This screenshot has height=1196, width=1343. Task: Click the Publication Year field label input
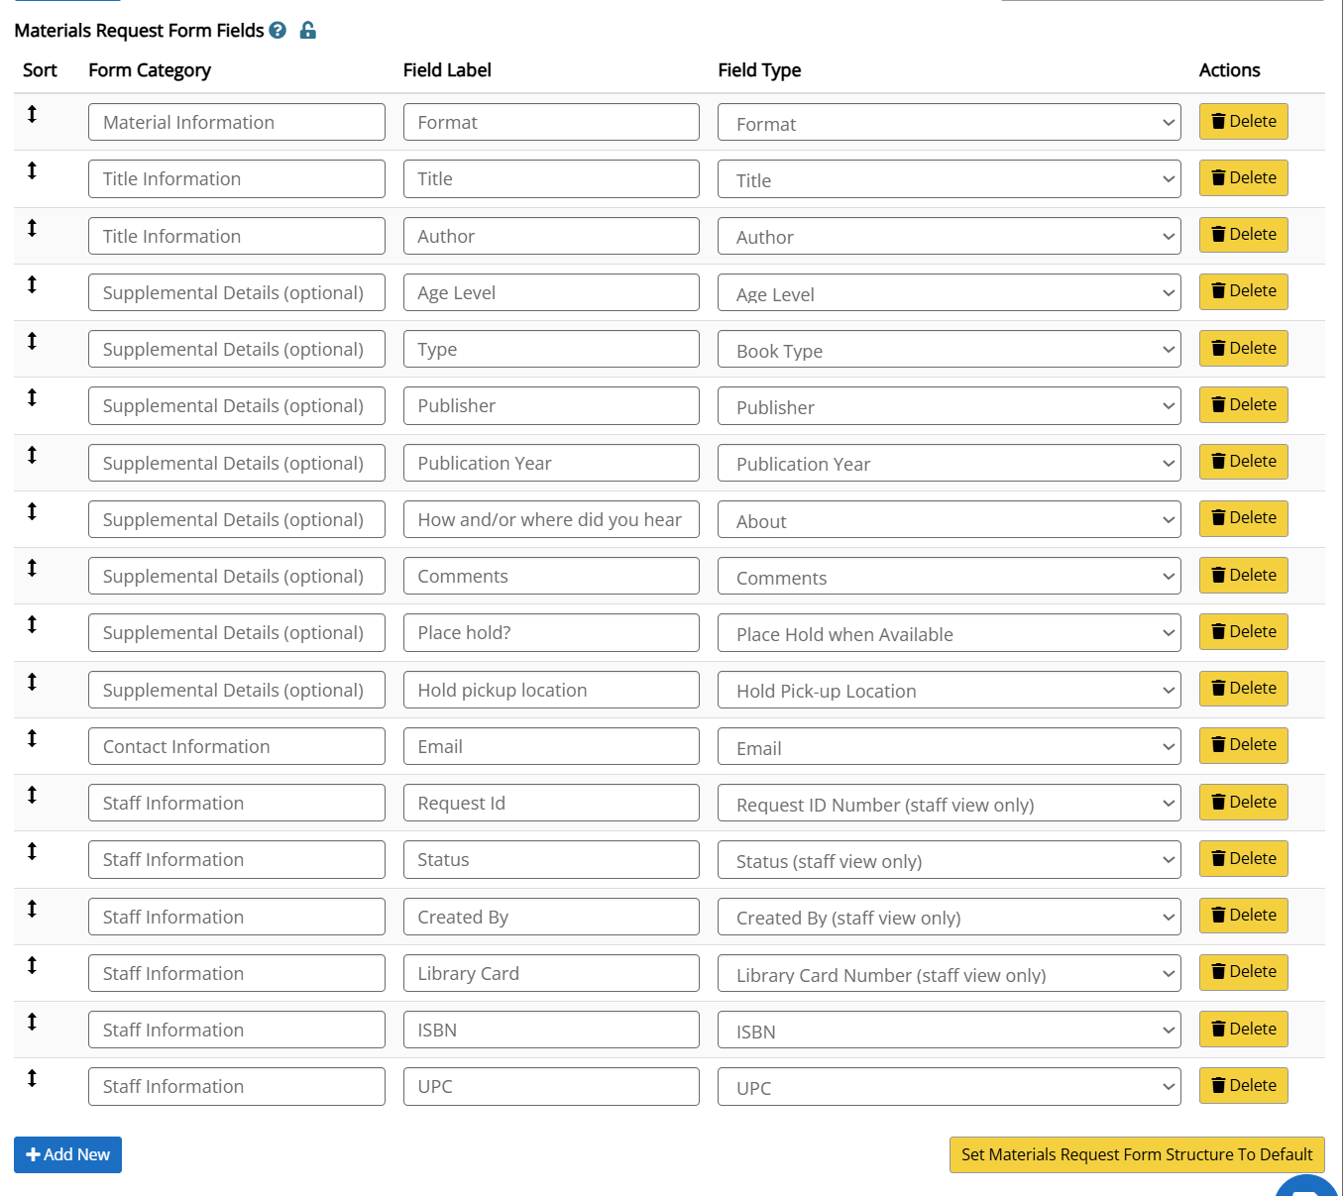(551, 464)
